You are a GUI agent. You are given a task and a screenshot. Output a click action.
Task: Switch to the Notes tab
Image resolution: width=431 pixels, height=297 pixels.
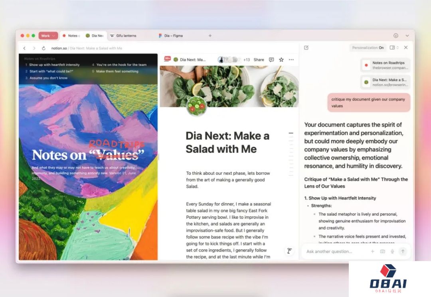(71, 36)
